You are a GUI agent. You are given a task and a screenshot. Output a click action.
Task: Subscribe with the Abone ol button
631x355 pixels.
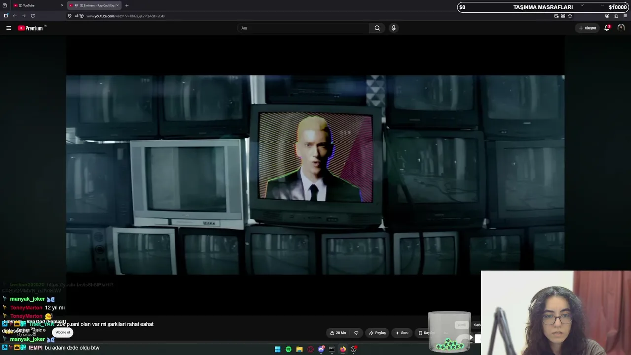[x=63, y=332]
